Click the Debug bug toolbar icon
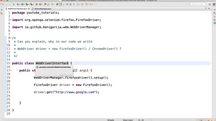Image resolution: width=216 pixels, height=121 pixels. pyautogui.click(x=18, y=4)
